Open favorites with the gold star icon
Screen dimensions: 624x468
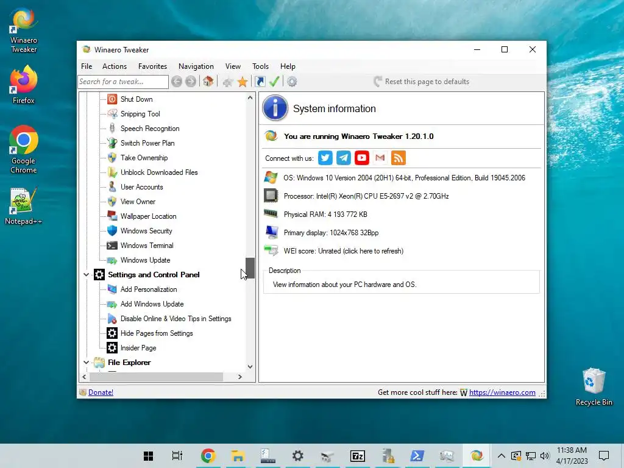(243, 82)
